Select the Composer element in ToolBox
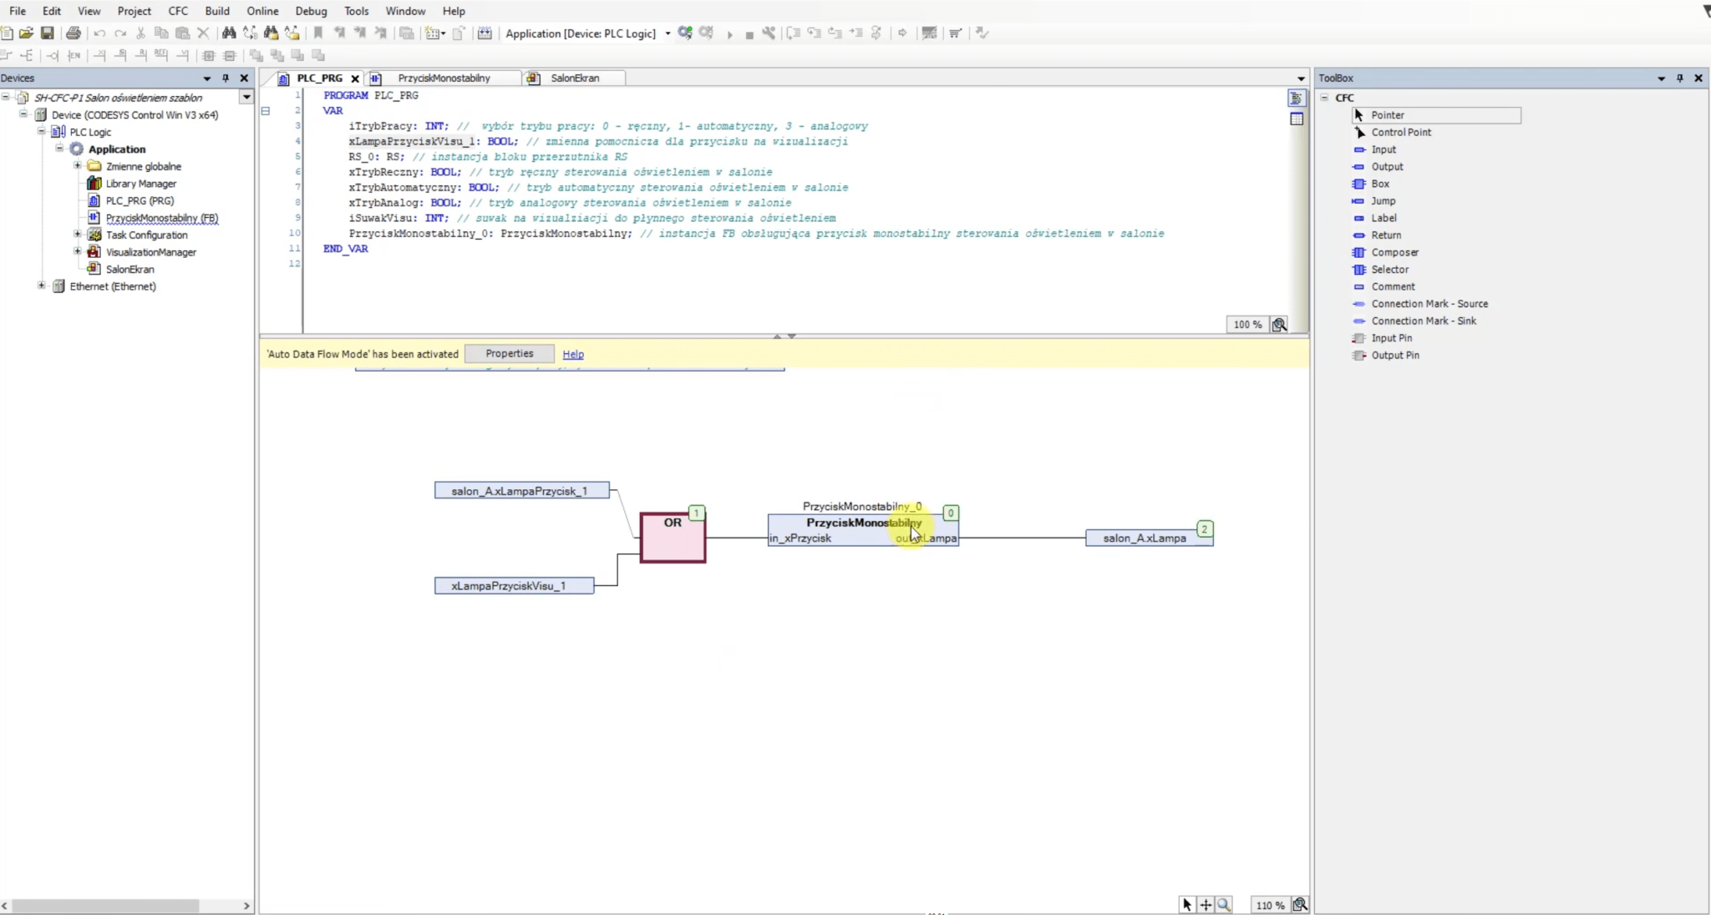 pyautogui.click(x=1394, y=252)
